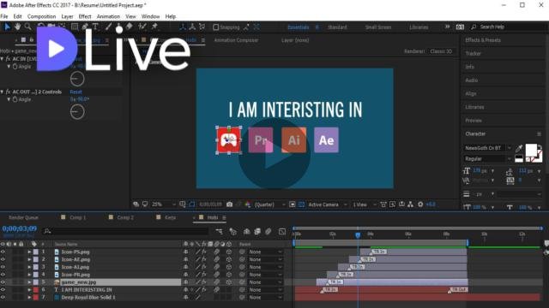The width and height of the screenshot is (549, 308).
Task: Click the current time indicator in timeline
Action: [358, 235]
